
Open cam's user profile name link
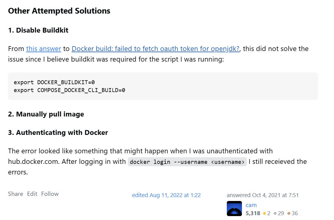pyautogui.click(x=251, y=205)
